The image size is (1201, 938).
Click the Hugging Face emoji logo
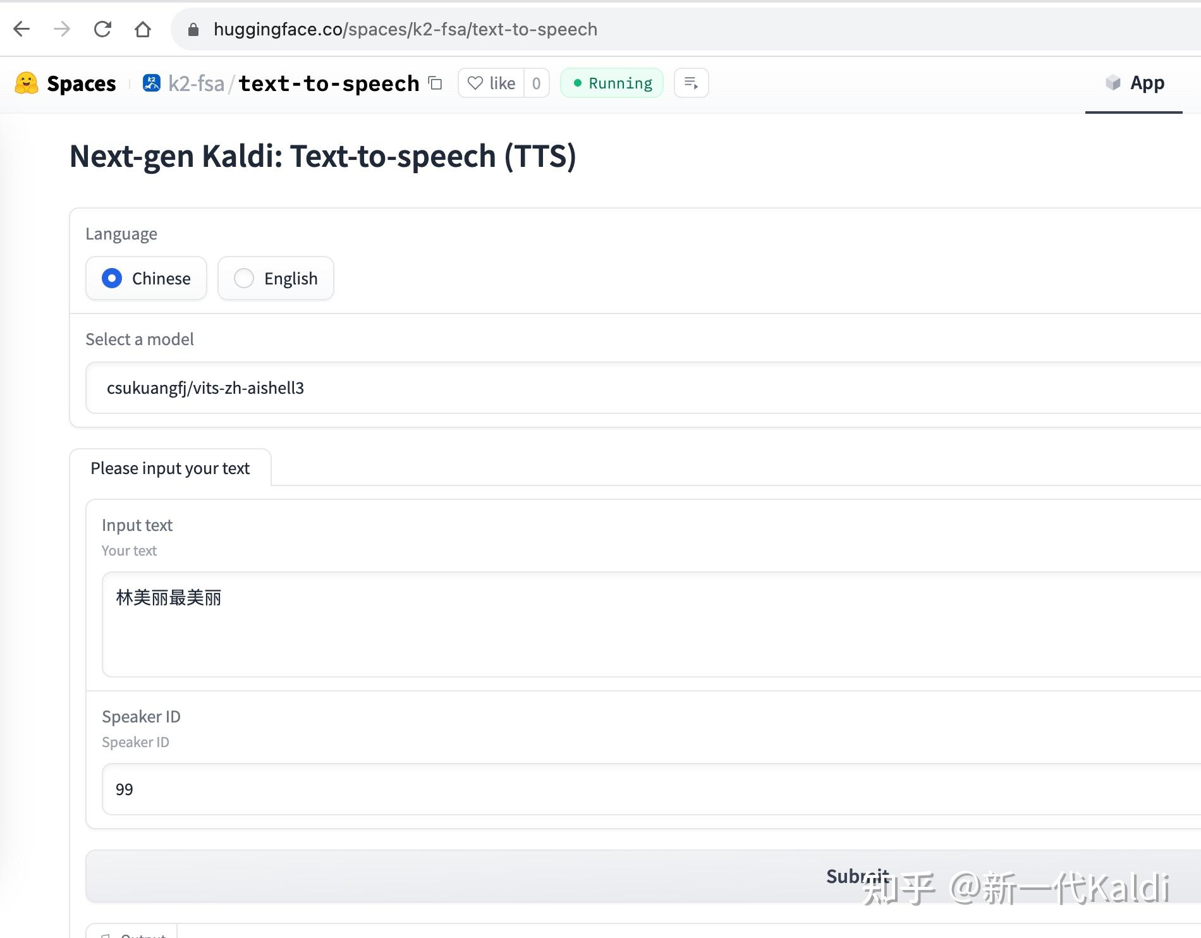27,82
